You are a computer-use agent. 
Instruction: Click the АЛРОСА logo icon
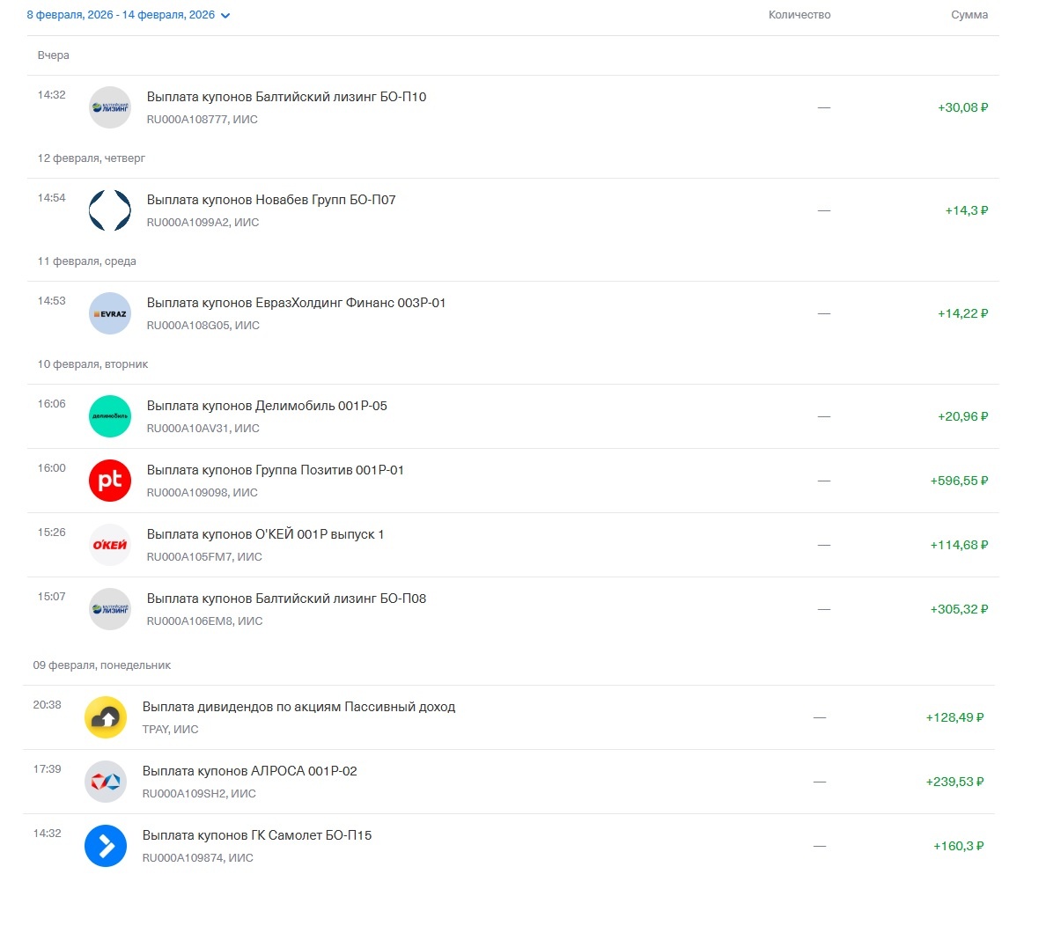click(x=106, y=781)
